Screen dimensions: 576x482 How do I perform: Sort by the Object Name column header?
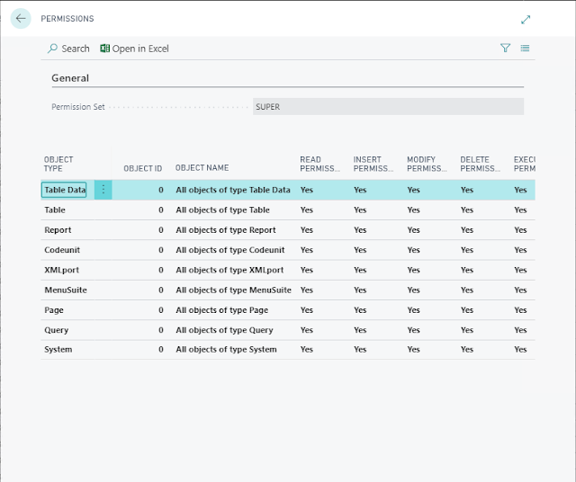(x=202, y=168)
